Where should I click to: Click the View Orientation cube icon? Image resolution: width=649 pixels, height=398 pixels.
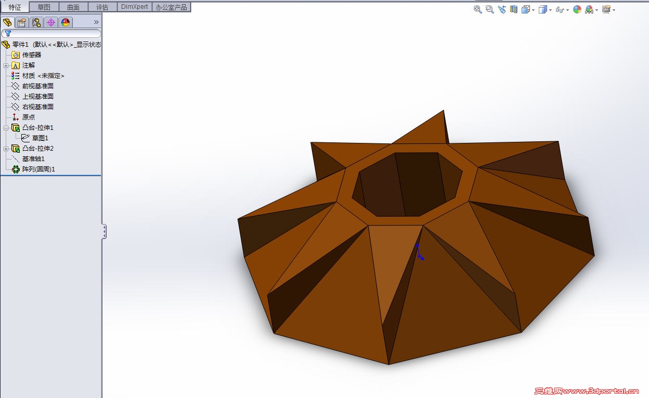point(525,9)
